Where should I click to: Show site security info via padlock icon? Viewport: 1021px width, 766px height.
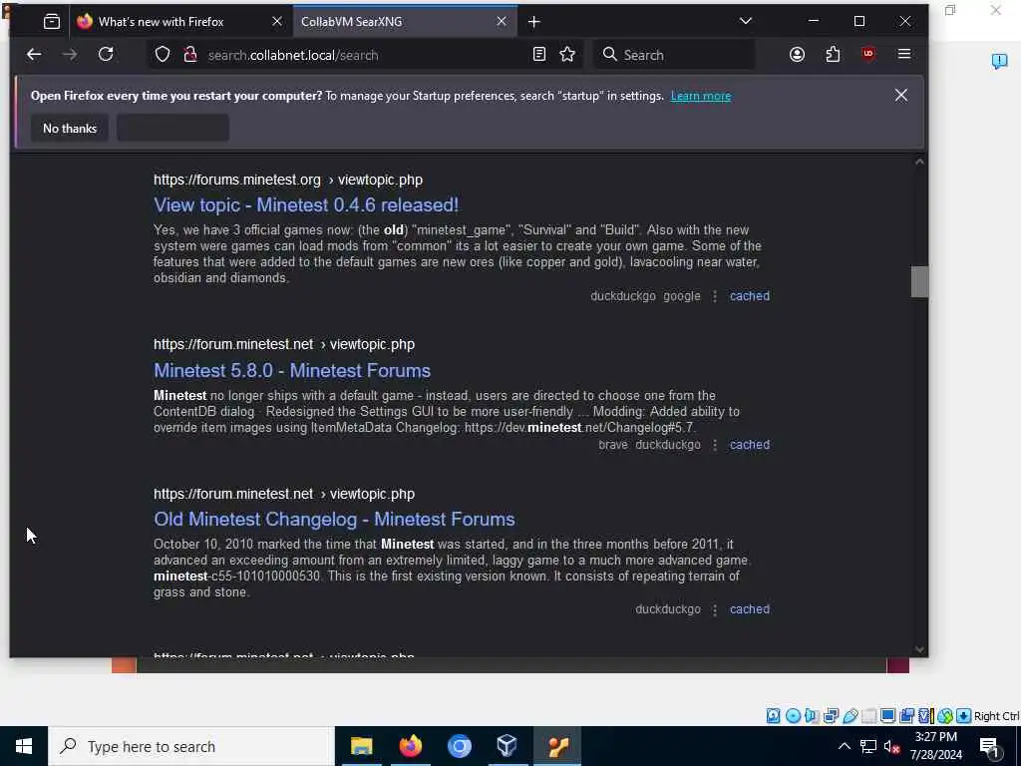click(x=190, y=55)
